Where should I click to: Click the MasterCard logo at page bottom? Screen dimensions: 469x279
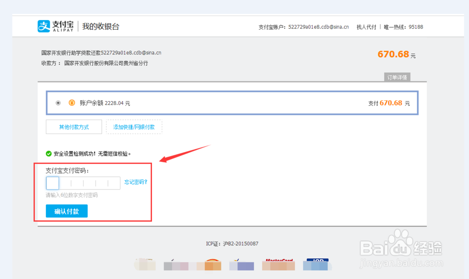coord(278,264)
